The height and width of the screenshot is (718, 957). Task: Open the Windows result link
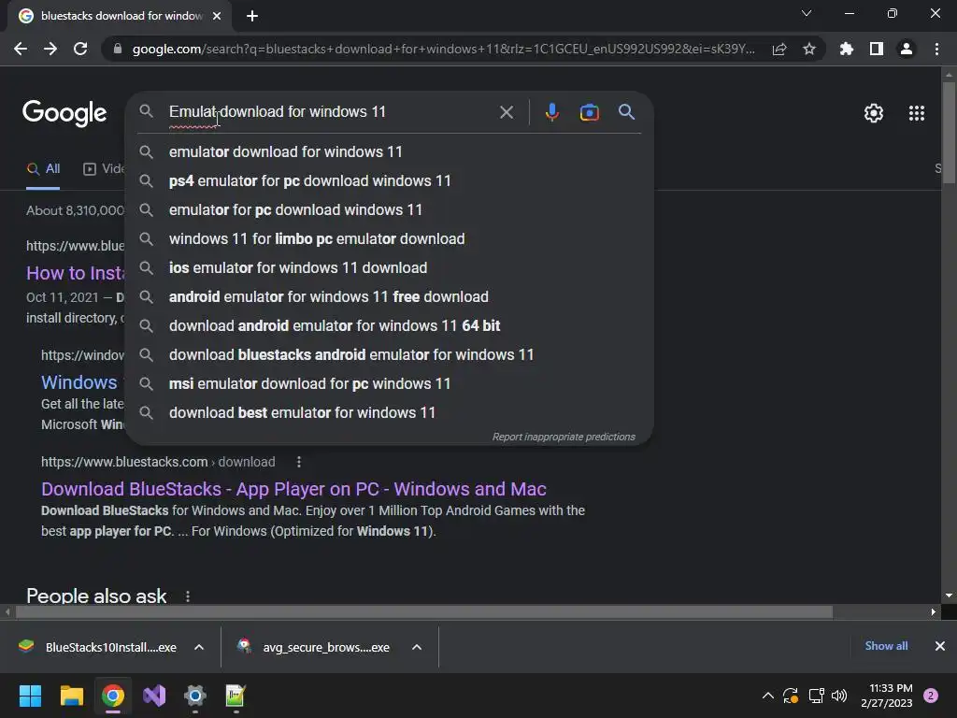pyautogui.click(x=79, y=382)
